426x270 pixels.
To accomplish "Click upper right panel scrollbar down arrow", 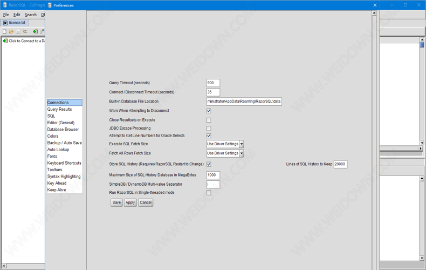I will point(422,143).
